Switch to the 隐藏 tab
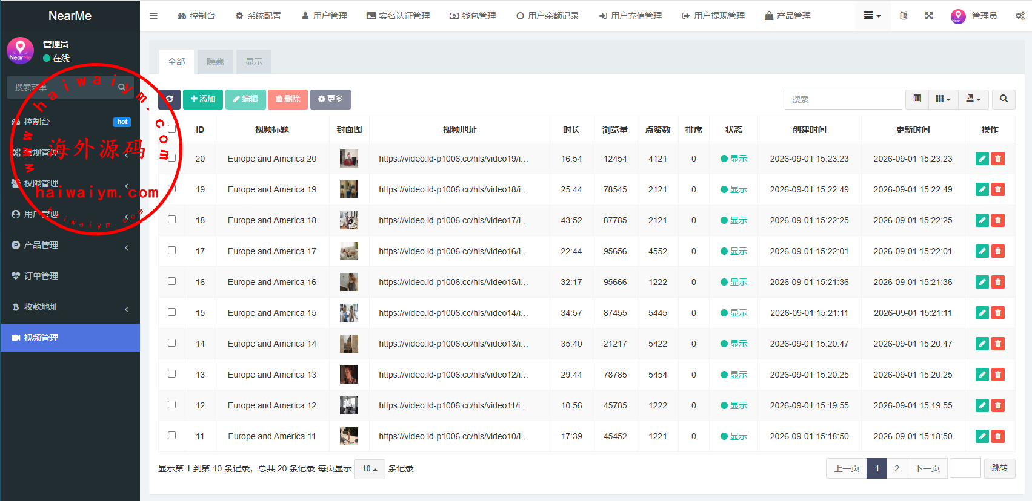1032x501 pixels. (x=215, y=62)
